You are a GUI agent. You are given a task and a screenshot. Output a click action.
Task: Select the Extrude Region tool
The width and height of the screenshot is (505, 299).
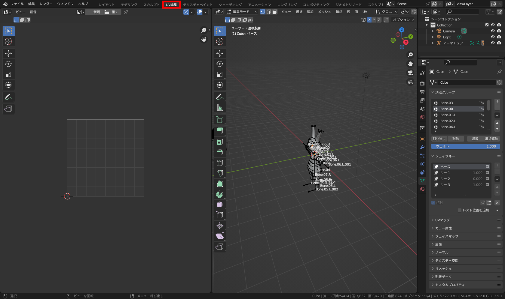click(220, 131)
